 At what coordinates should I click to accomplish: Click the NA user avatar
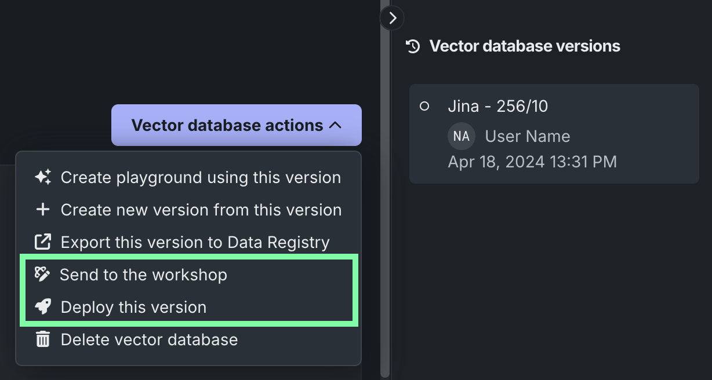(461, 137)
